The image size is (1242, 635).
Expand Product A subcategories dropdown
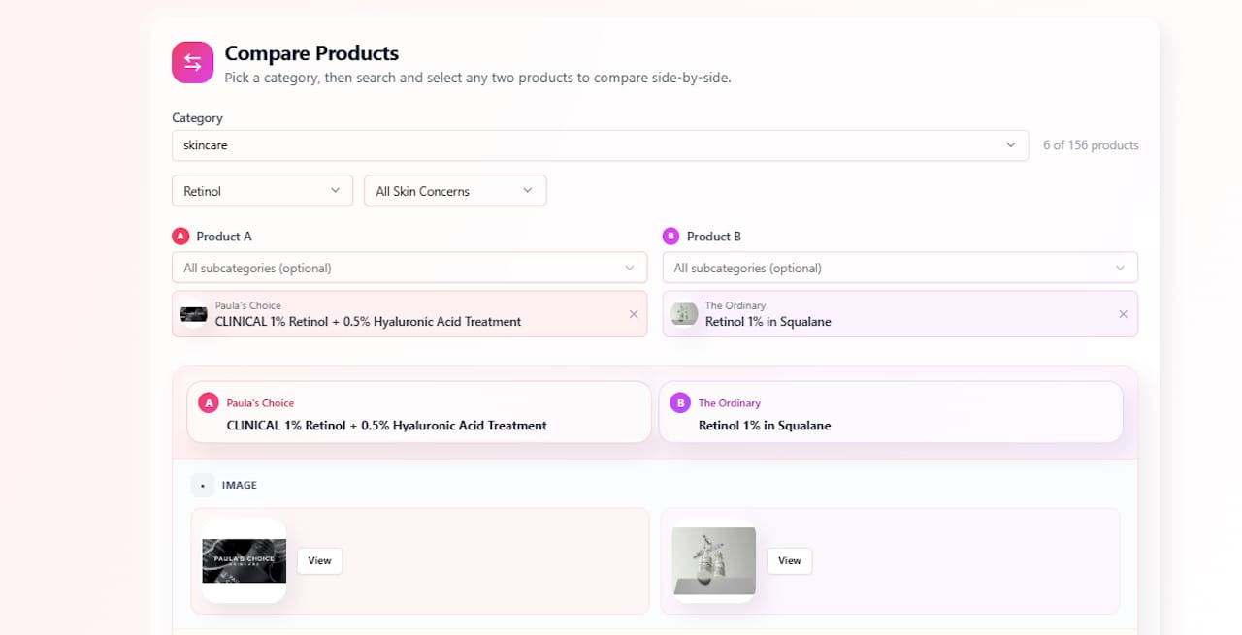(409, 268)
